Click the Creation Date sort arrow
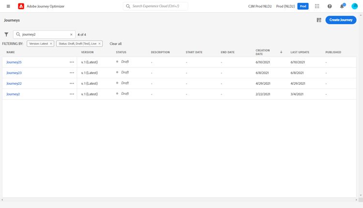The image size is (363, 208). coord(281,52)
